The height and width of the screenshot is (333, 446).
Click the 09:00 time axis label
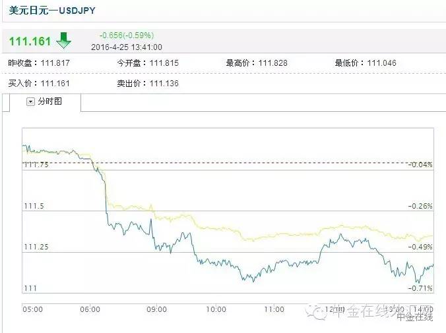click(157, 309)
